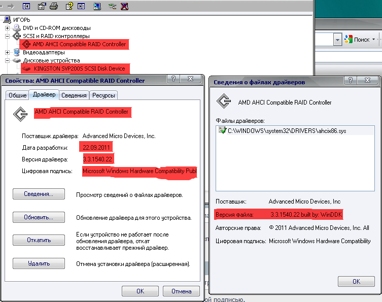Click the display adapters monitor icon
Image resolution: width=382 pixels, height=302 pixels.
click(x=16, y=52)
